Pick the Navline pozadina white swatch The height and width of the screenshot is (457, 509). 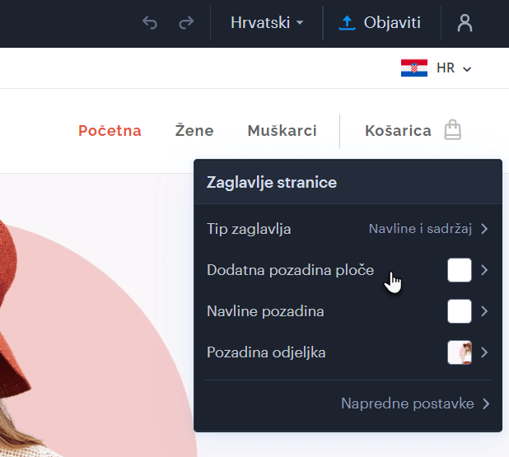click(460, 311)
